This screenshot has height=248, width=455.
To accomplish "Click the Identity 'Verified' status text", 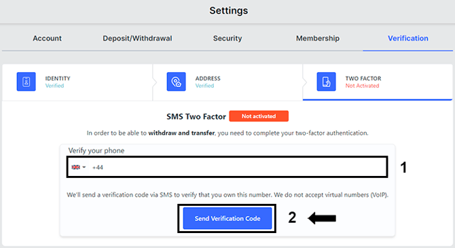I will tap(54, 86).
